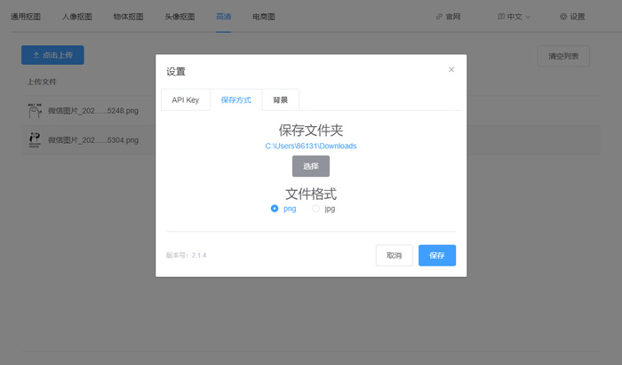The image size is (622, 365).
Task: Expand the 中文 language dropdown
Action: click(x=515, y=17)
